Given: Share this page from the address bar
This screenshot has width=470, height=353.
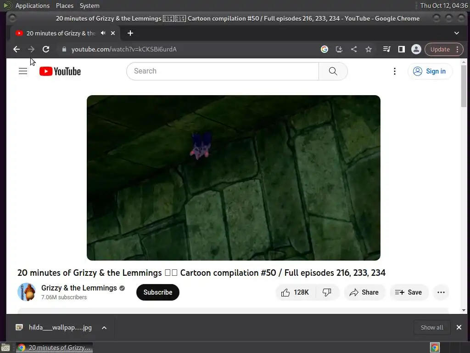Looking at the screenshot, I should pos(354,49).
